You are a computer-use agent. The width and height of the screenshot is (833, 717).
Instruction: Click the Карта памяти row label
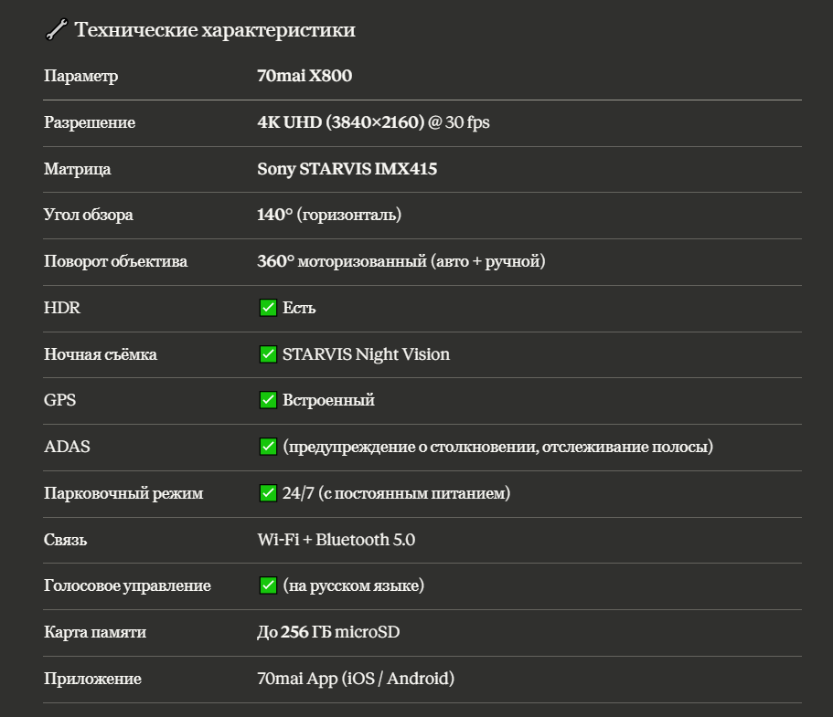tap(95, 632)
